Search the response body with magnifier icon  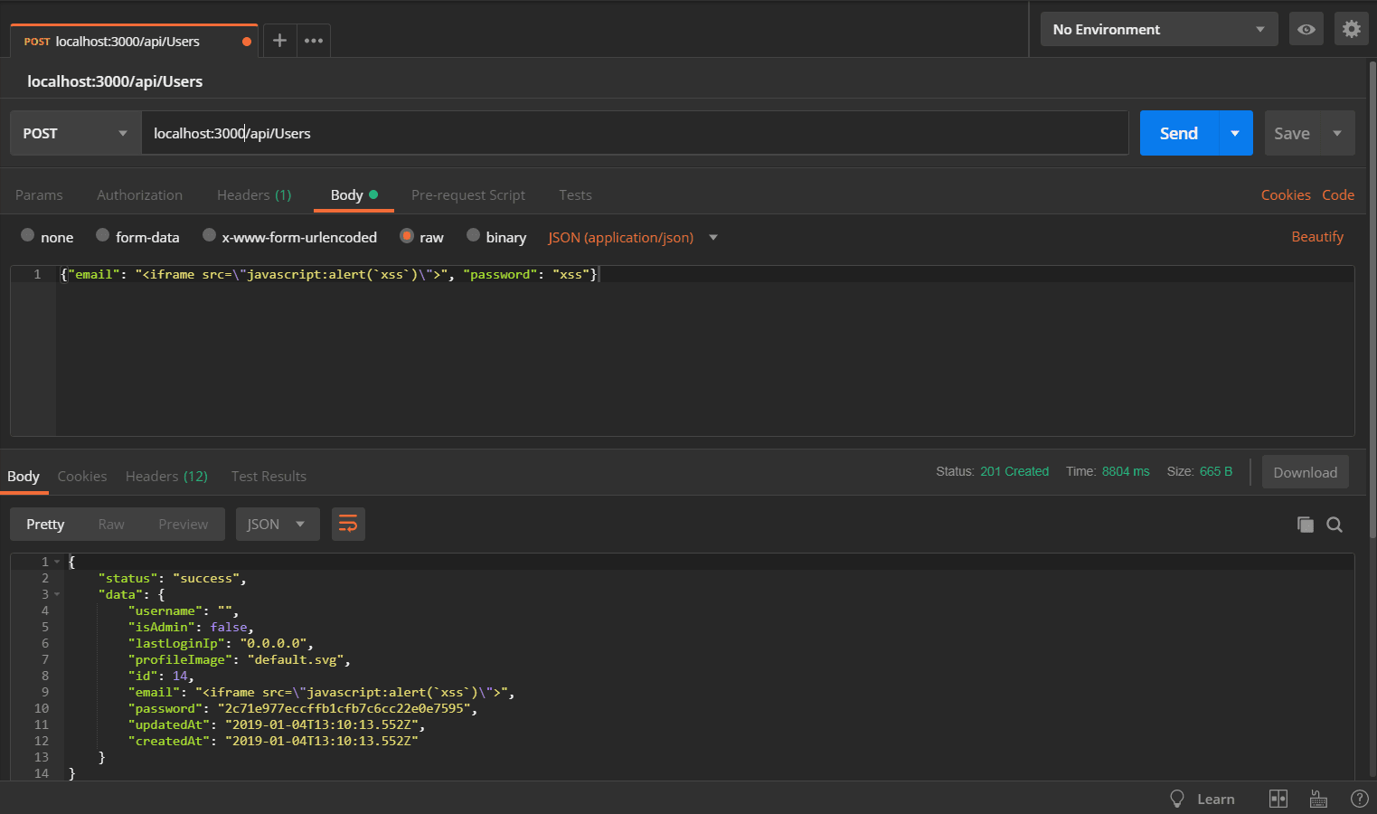click(x=1334, y=525)
